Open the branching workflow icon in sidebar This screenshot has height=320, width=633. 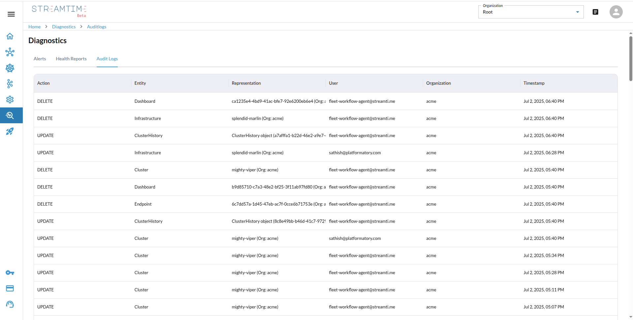click(x=10, y=84)
